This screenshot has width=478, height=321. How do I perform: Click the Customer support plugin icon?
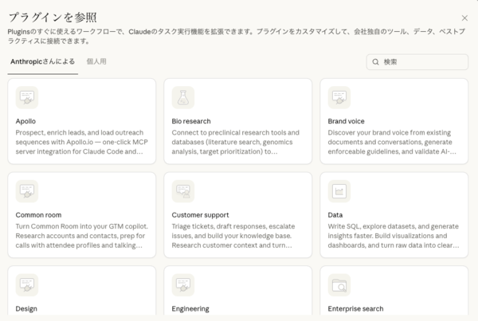point(183,191)
